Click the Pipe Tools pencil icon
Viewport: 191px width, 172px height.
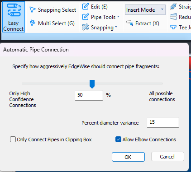click(86, 17)
